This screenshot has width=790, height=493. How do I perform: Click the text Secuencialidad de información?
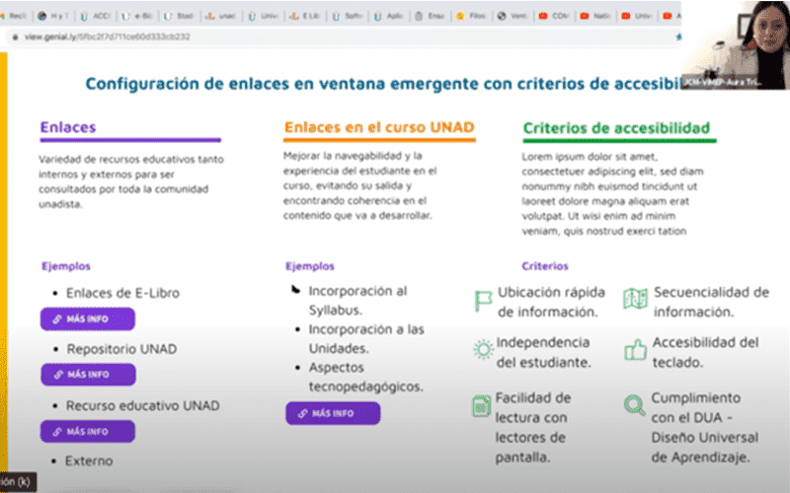[x=711, y=302]
